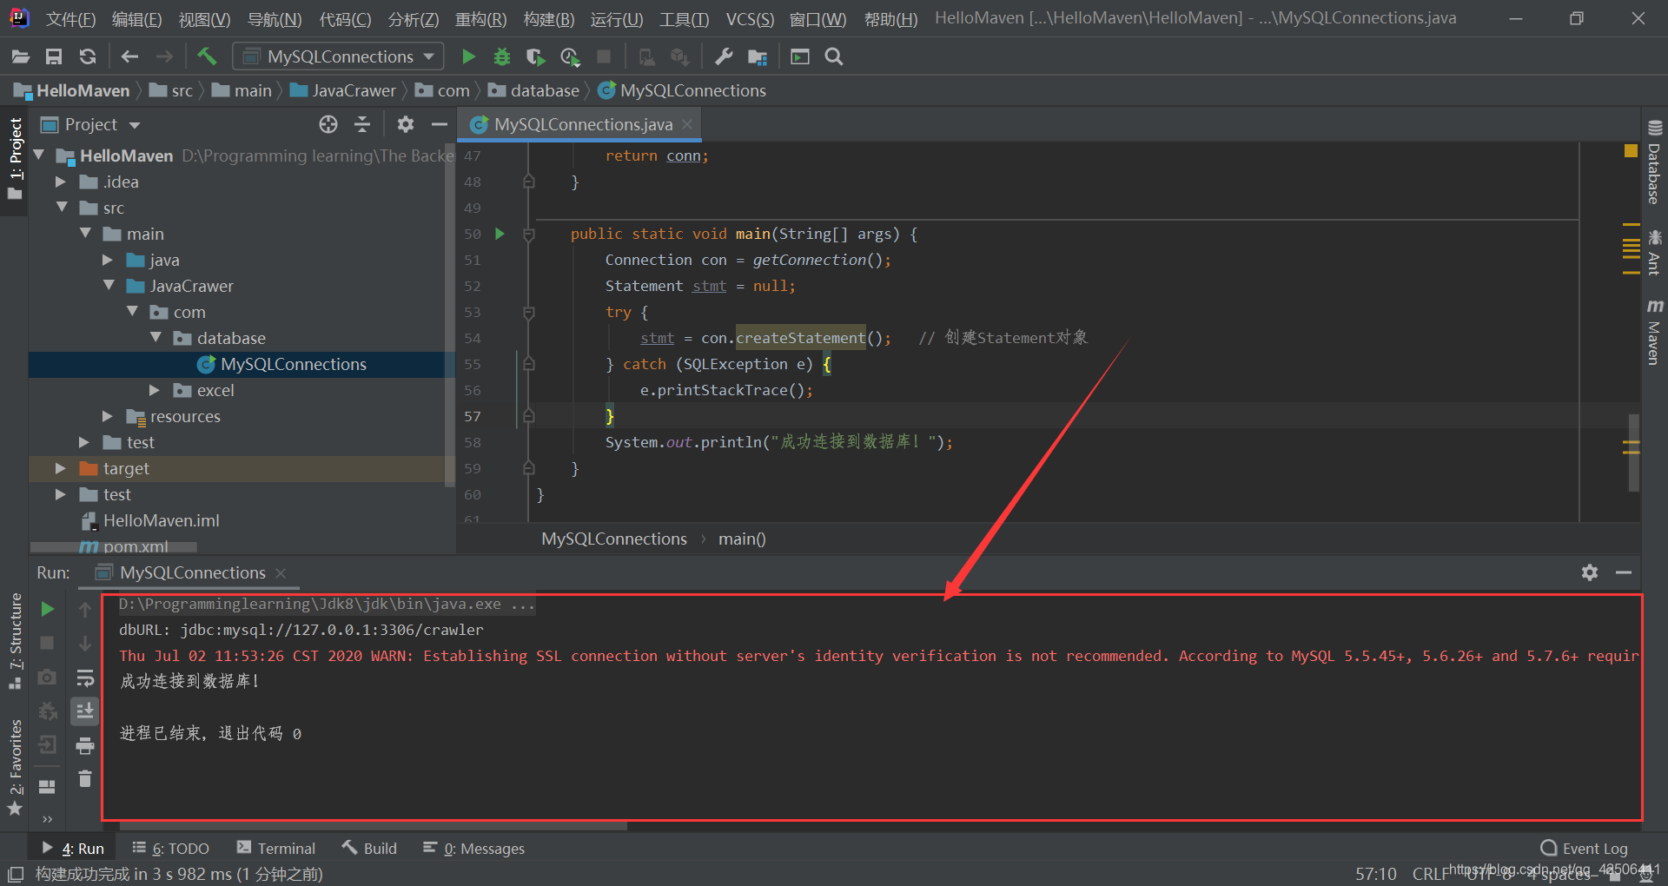Click database in the breadcrumb bar
Image resolution: width=1668 pixels, height=886 pixels.
[544, 91]
